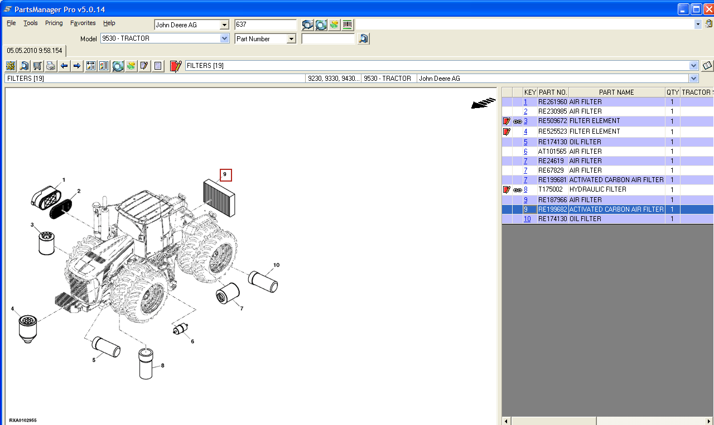Open key 2 link for part RE230985
The height and width of the screenshot is (425, 714).
click(525, 111)
